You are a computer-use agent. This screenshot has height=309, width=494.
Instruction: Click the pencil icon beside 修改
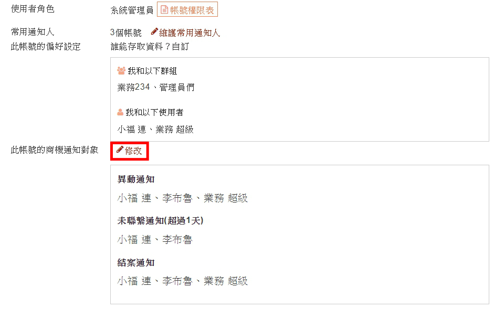pos(120,150)
